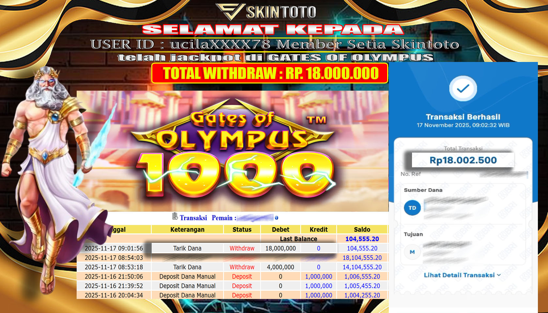Image resolution: width=548 pixels, height=313 pixels.
Task: Click the TD avatar under Sumber Dana
Action: pyautogui.click(x=412, y=208)
